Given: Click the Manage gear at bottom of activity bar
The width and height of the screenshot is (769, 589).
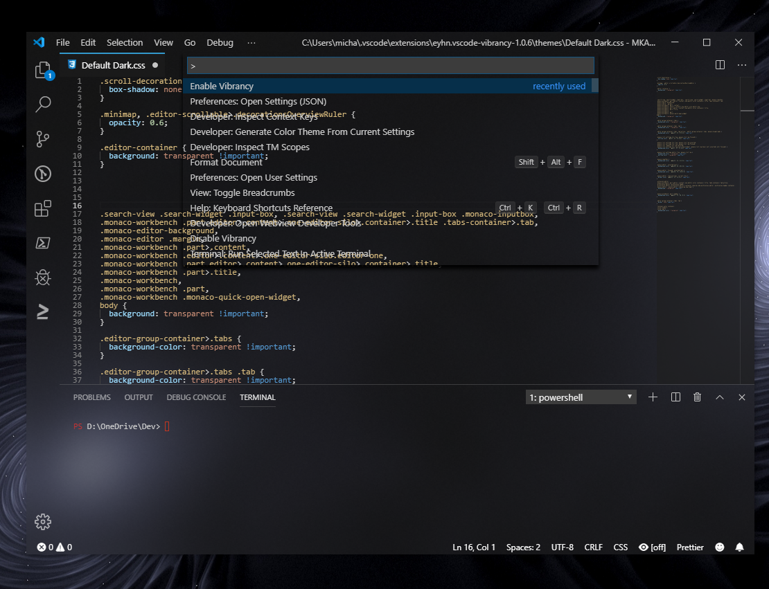Looking at the screenshot, I should (42, 521).
